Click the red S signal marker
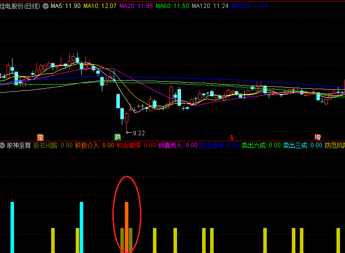Viewport: 345px width, 253px height. (232, 138)
